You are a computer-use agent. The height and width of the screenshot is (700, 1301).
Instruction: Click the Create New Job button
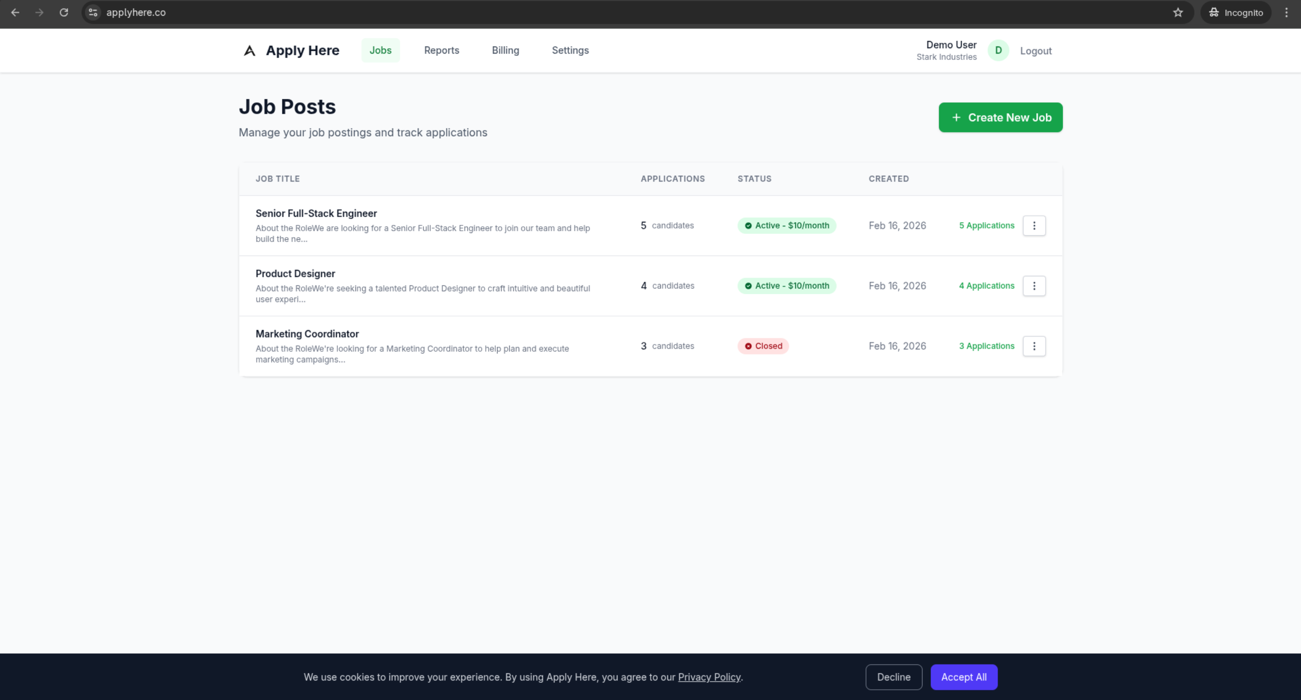pyautogui.click(x=1000, y=118)
